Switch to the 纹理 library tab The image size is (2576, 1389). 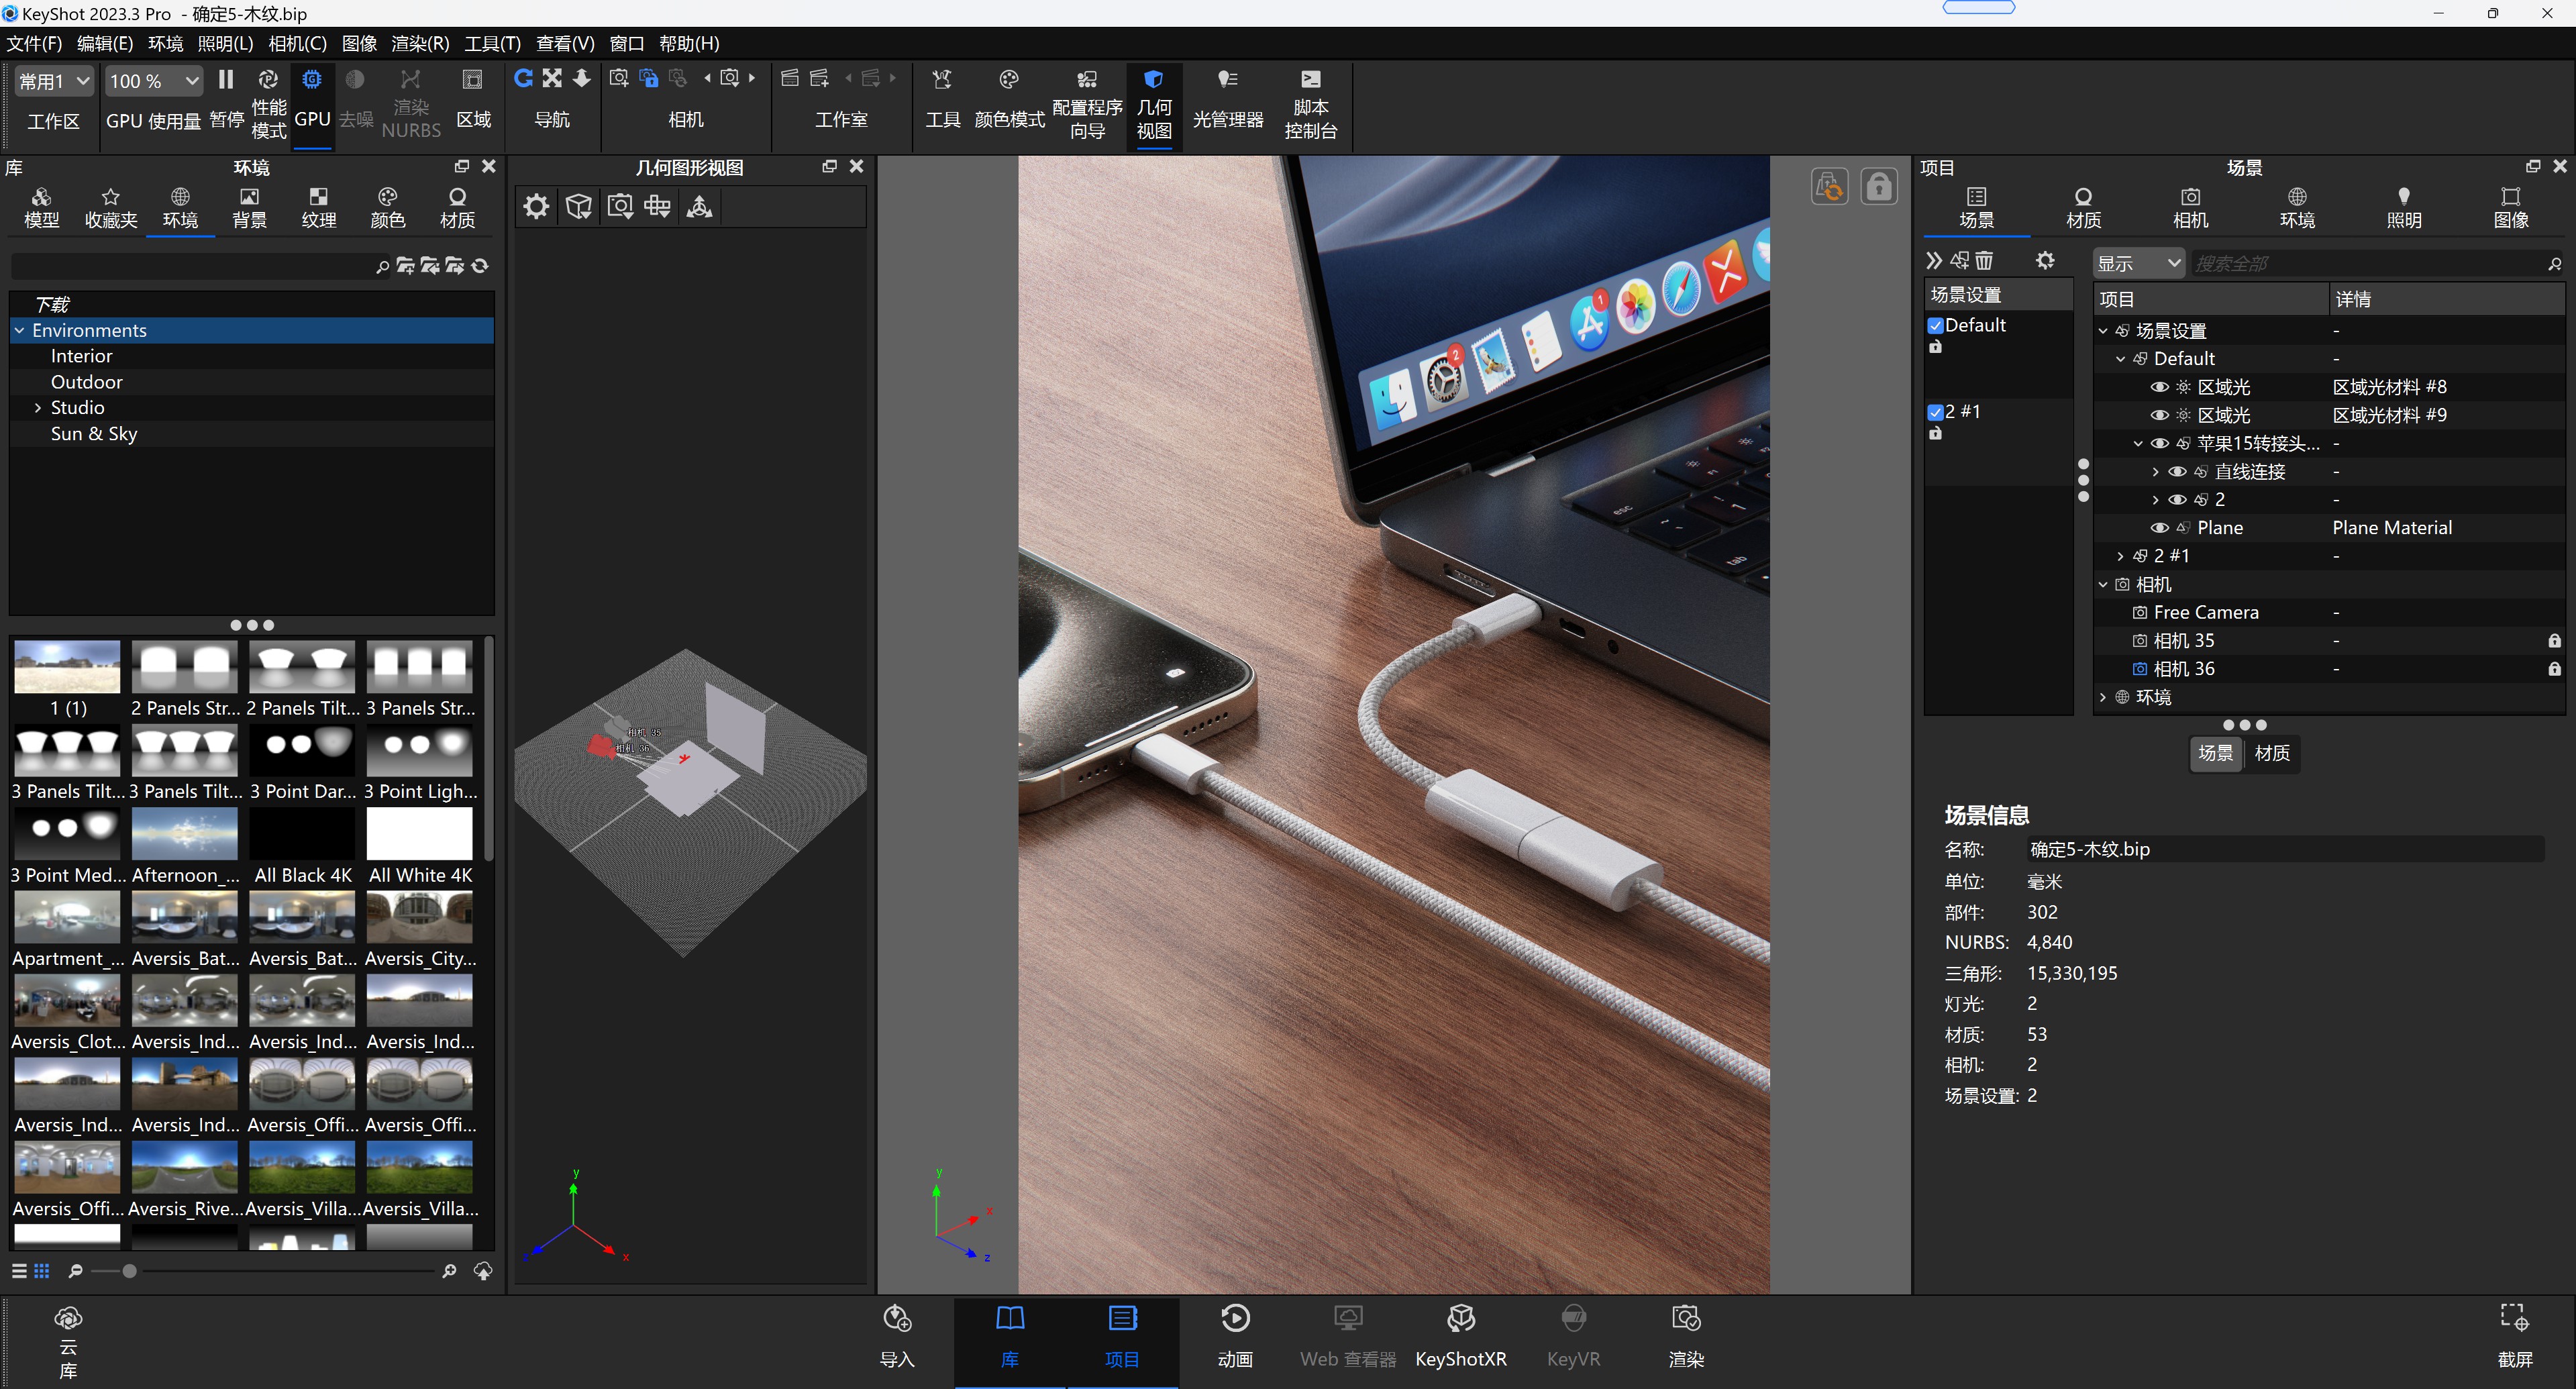(x=318, y=207)
